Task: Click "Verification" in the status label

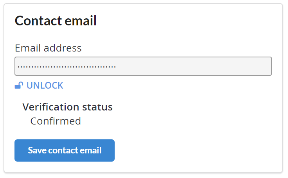Action: (51, 107)
